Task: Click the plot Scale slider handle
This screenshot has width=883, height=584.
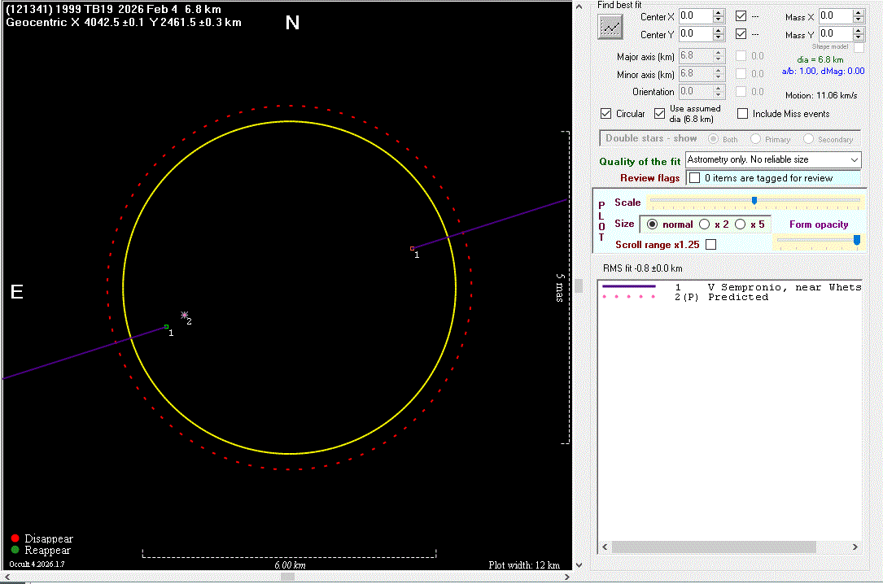Action: point(754,201)
